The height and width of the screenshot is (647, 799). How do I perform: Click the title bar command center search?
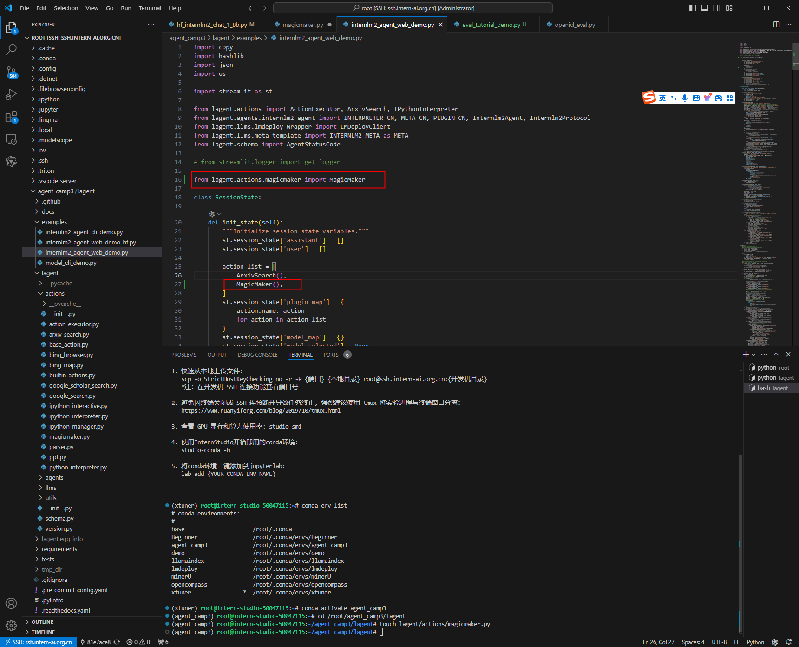pos(413,8)
